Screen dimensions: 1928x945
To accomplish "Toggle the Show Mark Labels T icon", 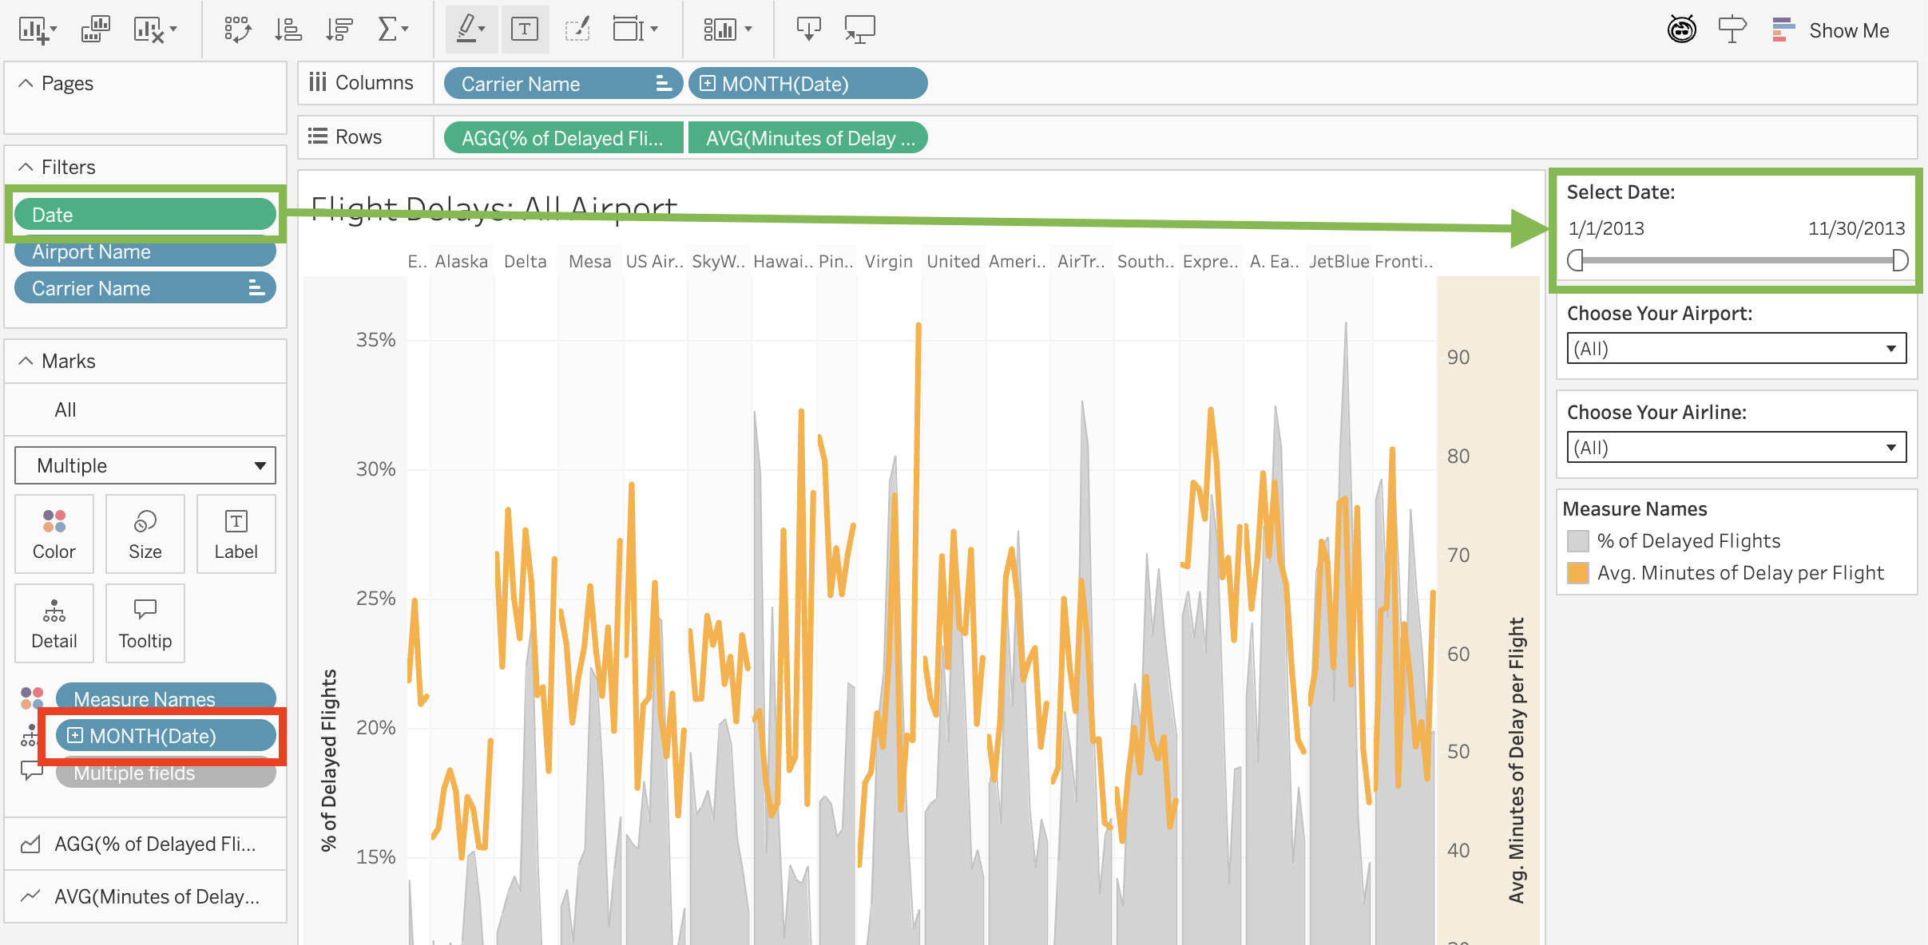I will 525,30.
